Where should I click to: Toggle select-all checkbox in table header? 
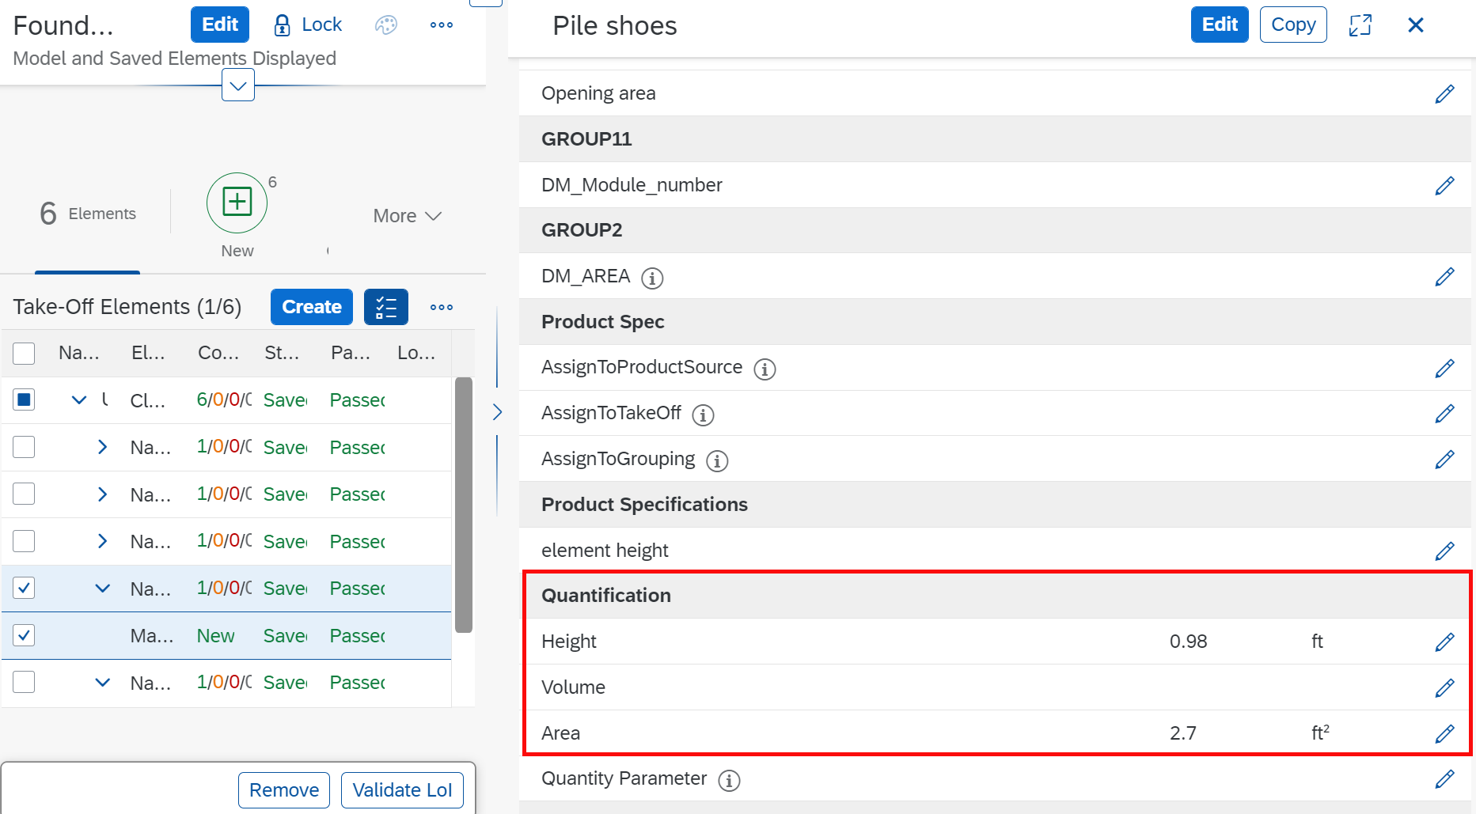24,353
